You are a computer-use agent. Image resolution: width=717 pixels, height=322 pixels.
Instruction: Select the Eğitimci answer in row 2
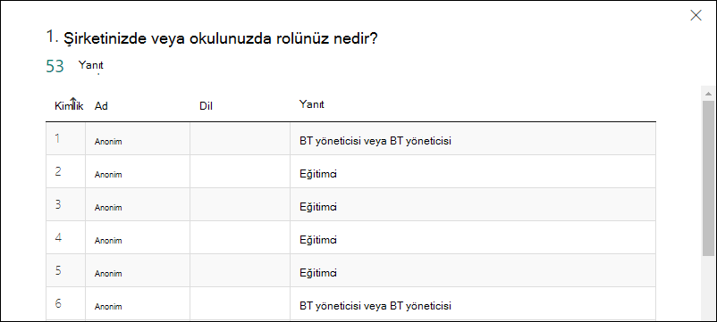pyautogui.click(x=318, y=174)
